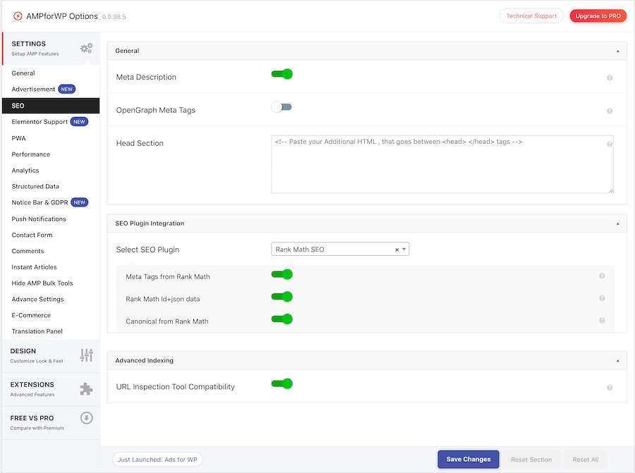Click the Free vs Pro download icon
635x473 pixels.
(x=86, y=418)
